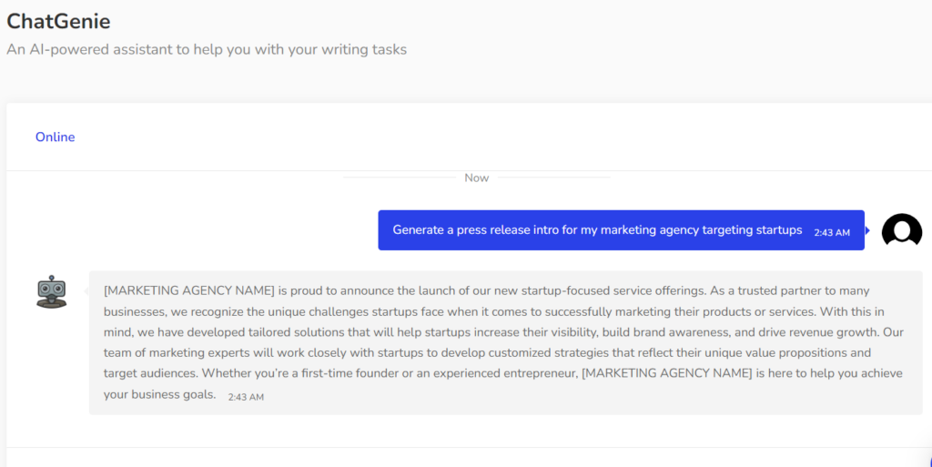Screen dimensions: 932x467
Task: Click the AI-powered assistant subtitle text
Action: tap(207, 49)
